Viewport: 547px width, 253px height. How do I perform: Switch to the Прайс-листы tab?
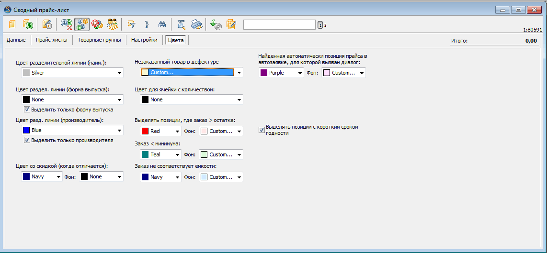click(x=52, y=40)
